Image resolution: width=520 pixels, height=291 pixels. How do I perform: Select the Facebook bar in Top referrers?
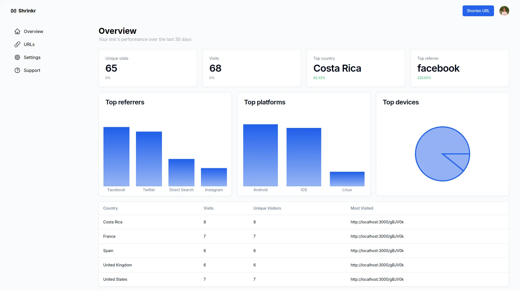116,157
